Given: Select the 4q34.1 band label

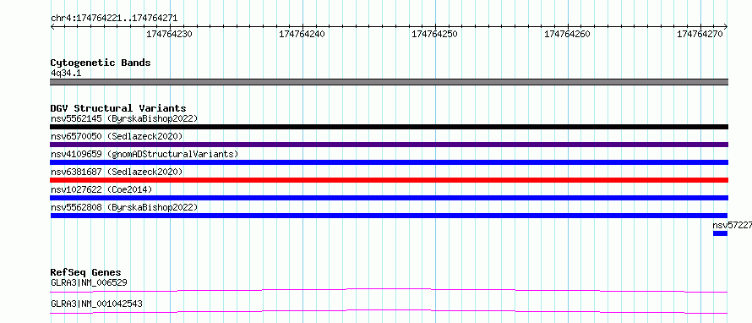Looking at the screenshot, I should click(66, 73).
